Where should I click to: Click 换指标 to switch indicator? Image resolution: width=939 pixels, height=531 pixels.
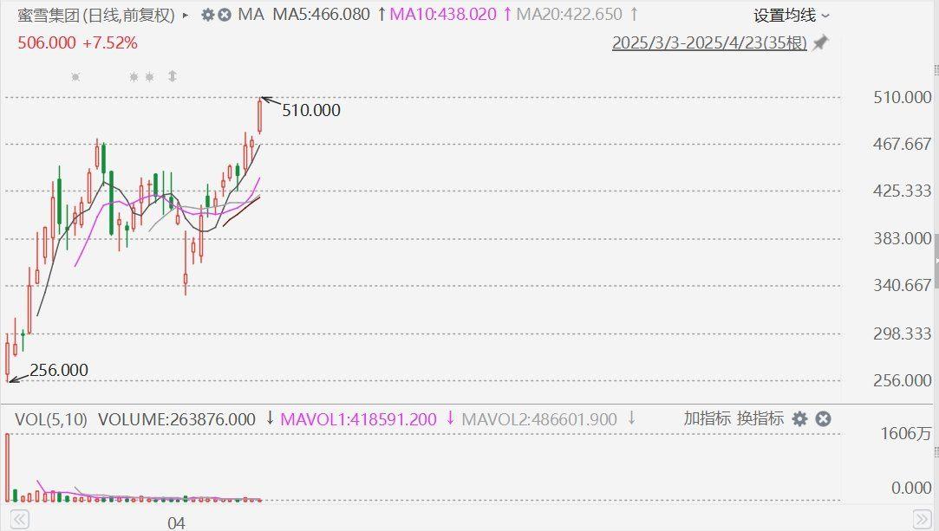tap(760, 419)
